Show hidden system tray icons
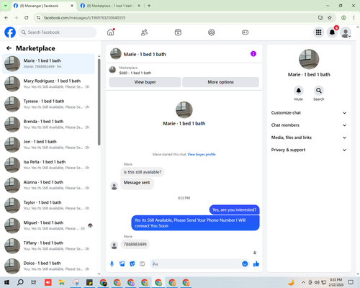 click(303, 282)
